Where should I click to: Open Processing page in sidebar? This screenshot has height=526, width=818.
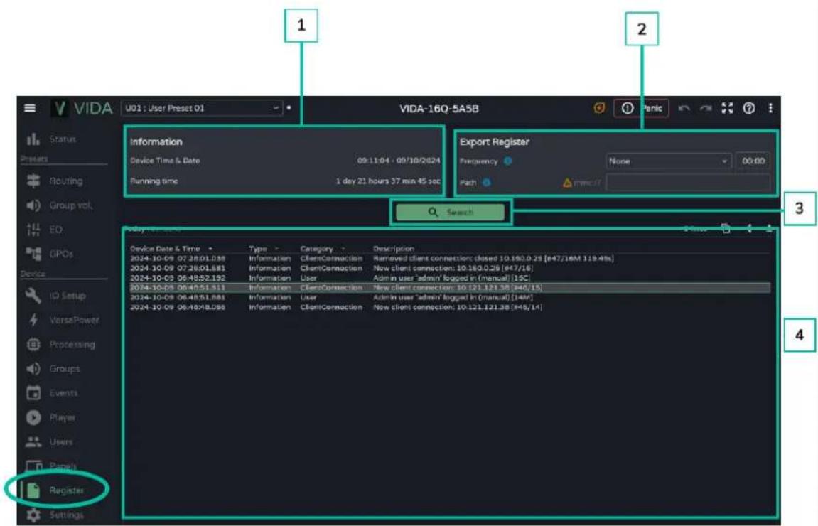click(x=60, y=345)
